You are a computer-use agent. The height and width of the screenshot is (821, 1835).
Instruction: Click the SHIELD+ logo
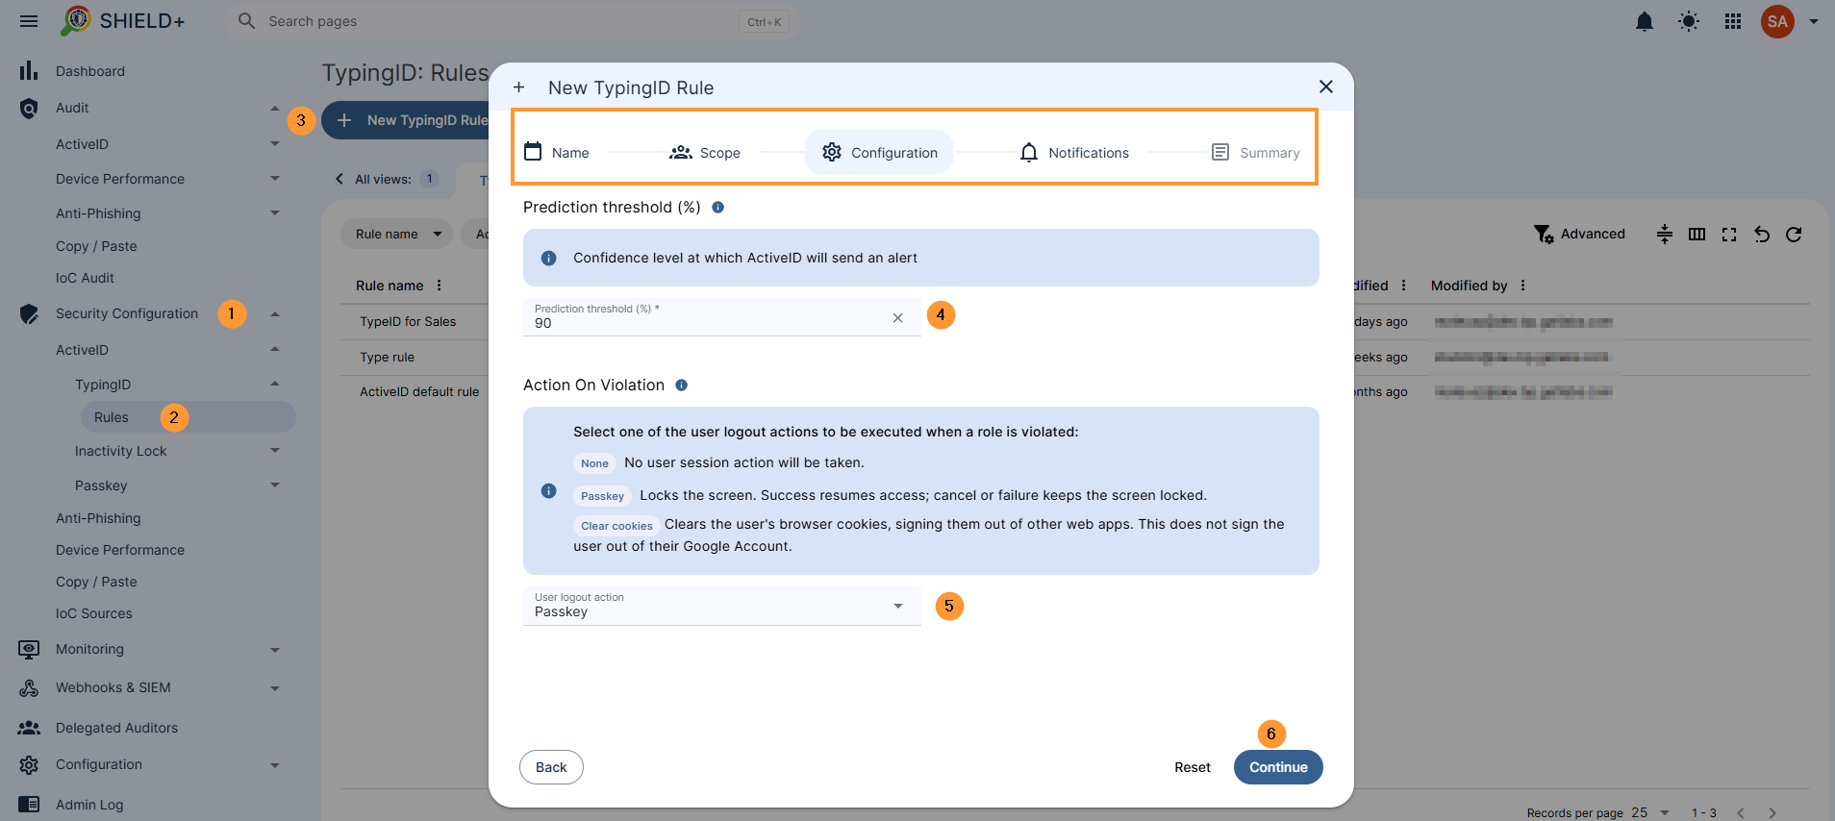(122, 21)
